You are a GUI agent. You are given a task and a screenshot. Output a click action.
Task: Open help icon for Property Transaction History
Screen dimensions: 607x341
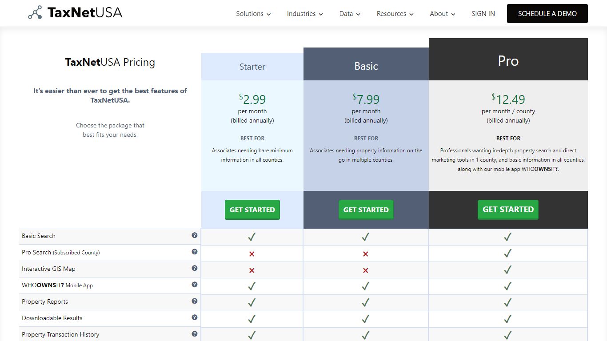click(x=195, y=334)
